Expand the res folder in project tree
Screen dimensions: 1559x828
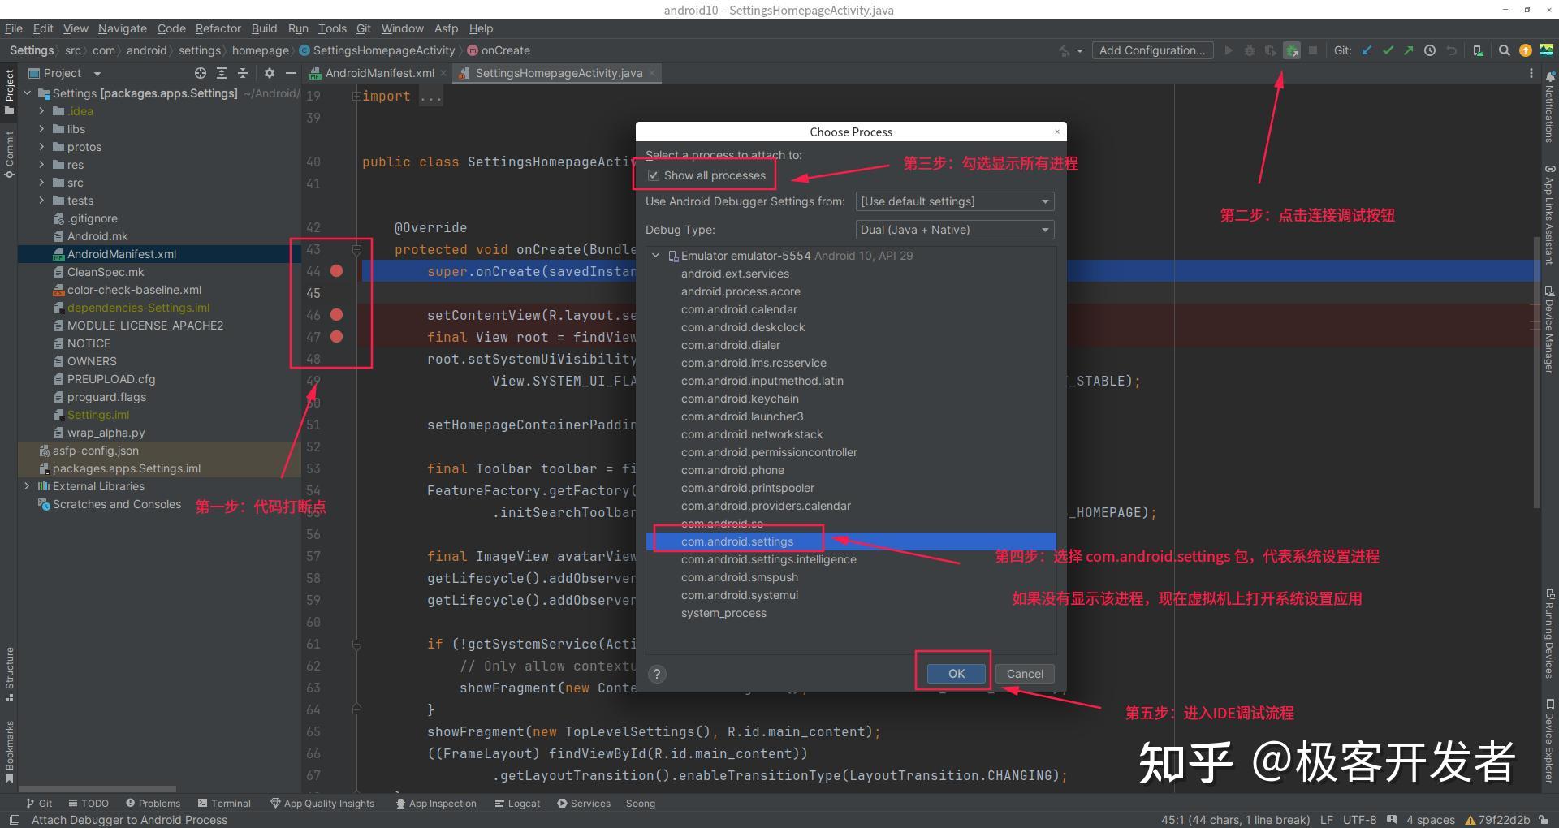41,165
